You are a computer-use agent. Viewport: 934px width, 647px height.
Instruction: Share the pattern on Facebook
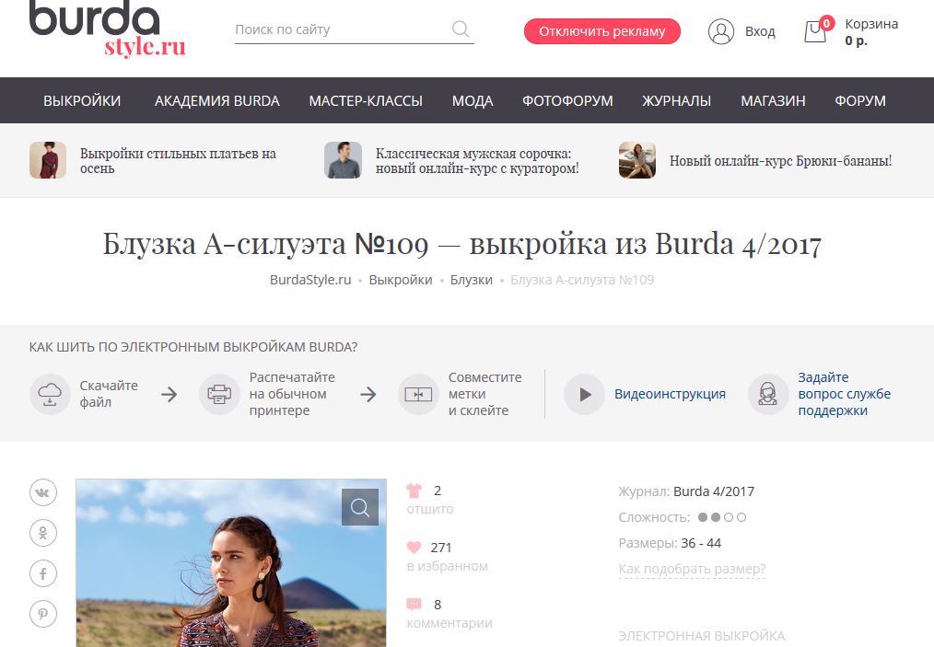[x=43, y=573]
